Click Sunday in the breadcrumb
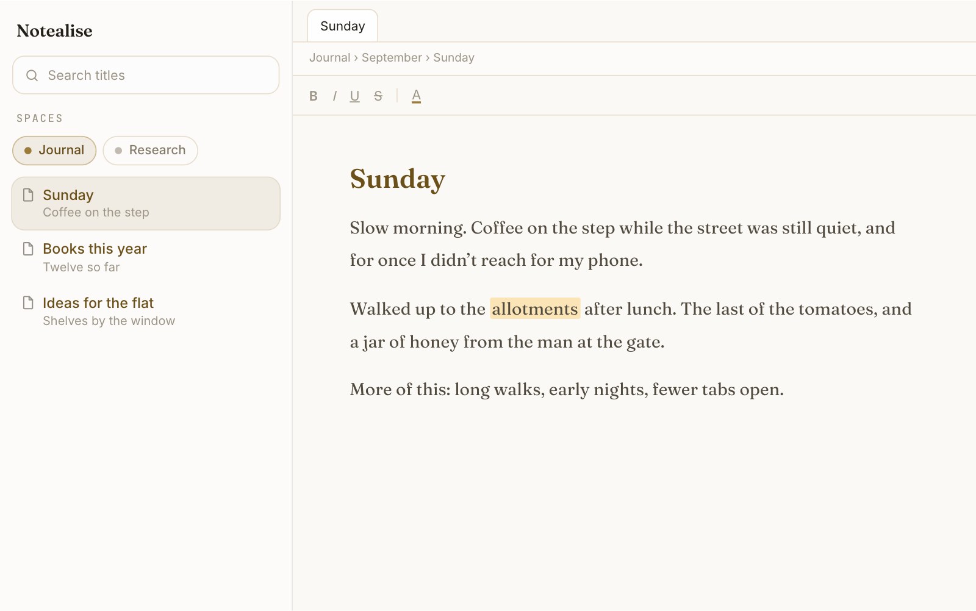976x611 pixels. (454, 58)
